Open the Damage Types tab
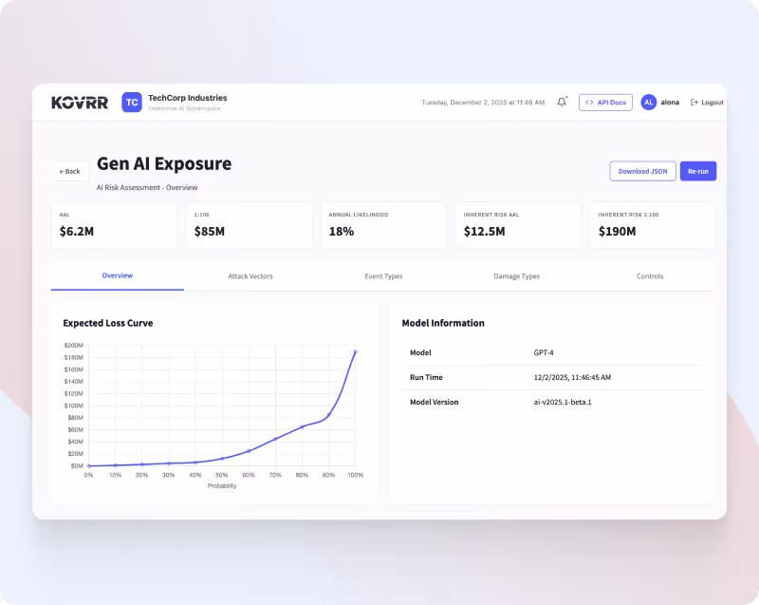Image resolution: width=759 pixels, height=605 pixels. point(516,276)
